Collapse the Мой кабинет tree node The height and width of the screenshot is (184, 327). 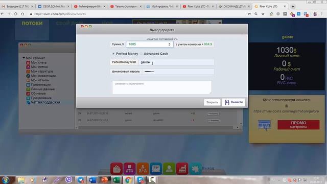24,58
